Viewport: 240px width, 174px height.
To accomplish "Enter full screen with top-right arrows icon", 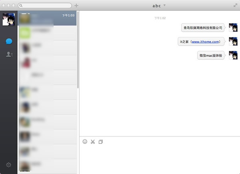I will pyautogui.click(x=235, y=5).
